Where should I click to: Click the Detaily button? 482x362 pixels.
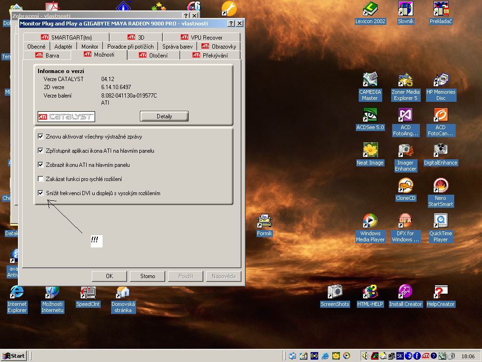tap(164, 116)
